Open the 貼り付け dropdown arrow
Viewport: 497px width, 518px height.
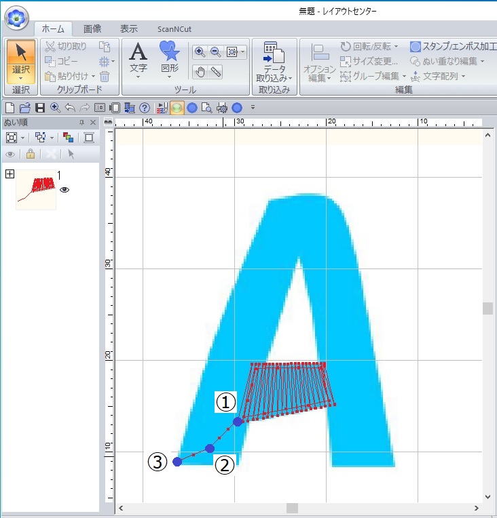tap(93, 77)
